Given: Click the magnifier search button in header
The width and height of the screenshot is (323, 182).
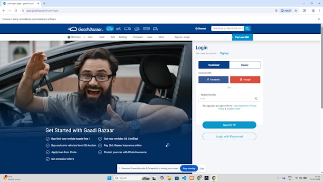Looking at the screenshot, I should 247,29.
